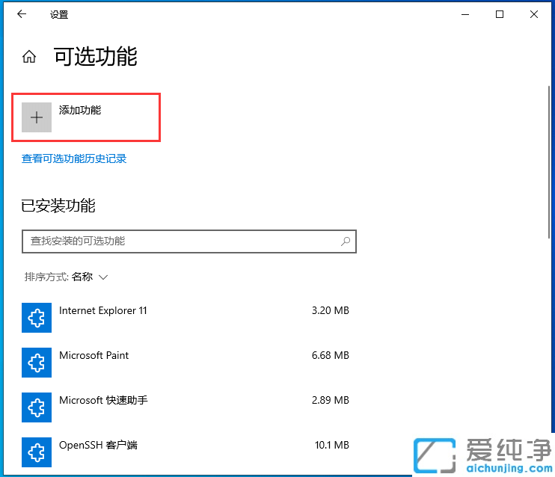
Task: Close the 设置 window
Action: click(x=534, y=14)
